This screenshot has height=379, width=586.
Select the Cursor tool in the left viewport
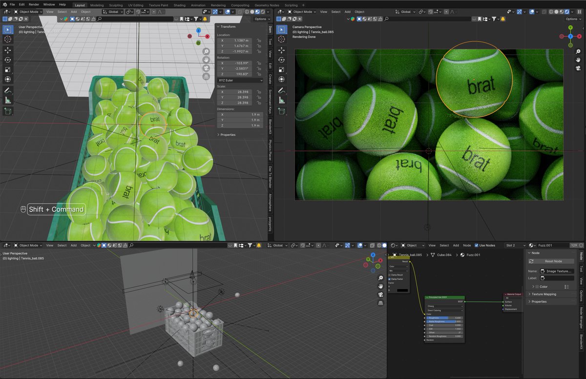coord(8,39)
